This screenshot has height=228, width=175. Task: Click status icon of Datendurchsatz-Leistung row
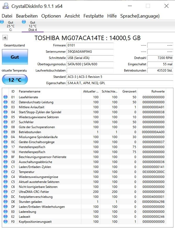5,102
